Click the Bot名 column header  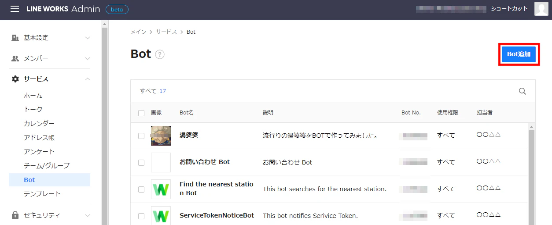tap(187, 113)
